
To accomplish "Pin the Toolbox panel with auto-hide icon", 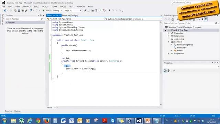I will (x=41, y=15).
